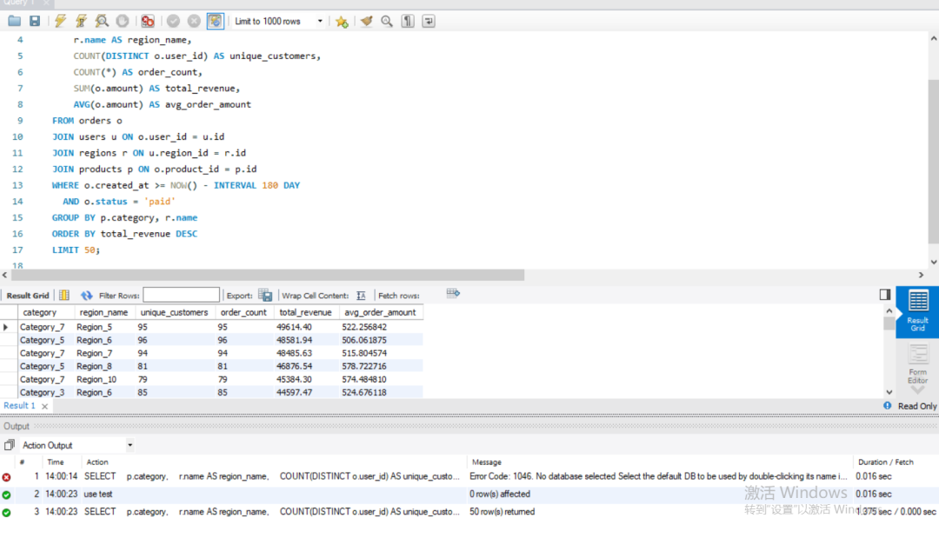Run EXPLAIN on the current statement
Viewport: 939px width, 538px height.
click(102, 22)
